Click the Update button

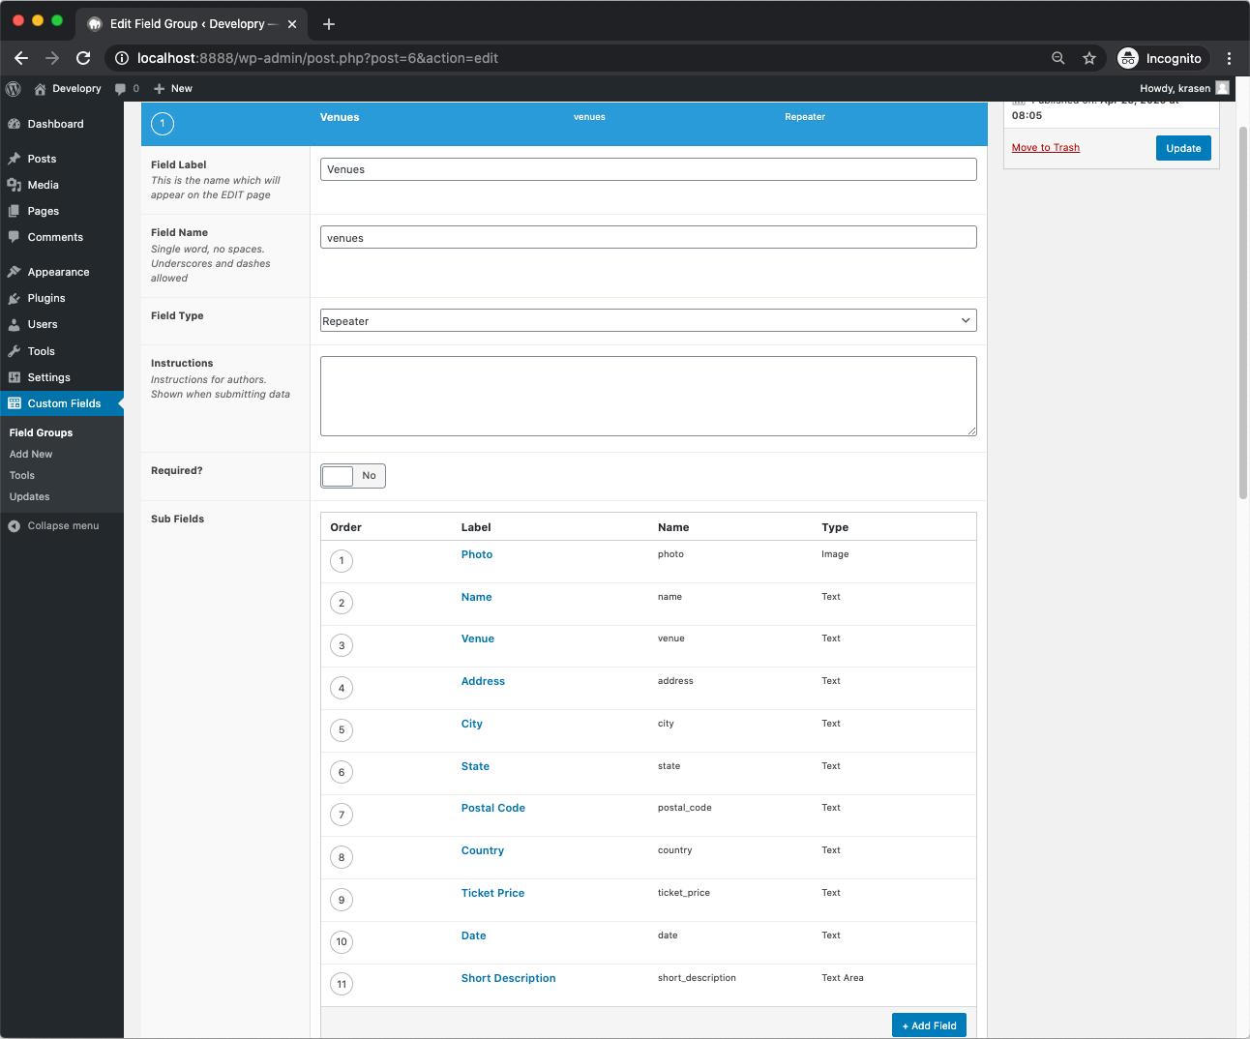click(1183, 148)
